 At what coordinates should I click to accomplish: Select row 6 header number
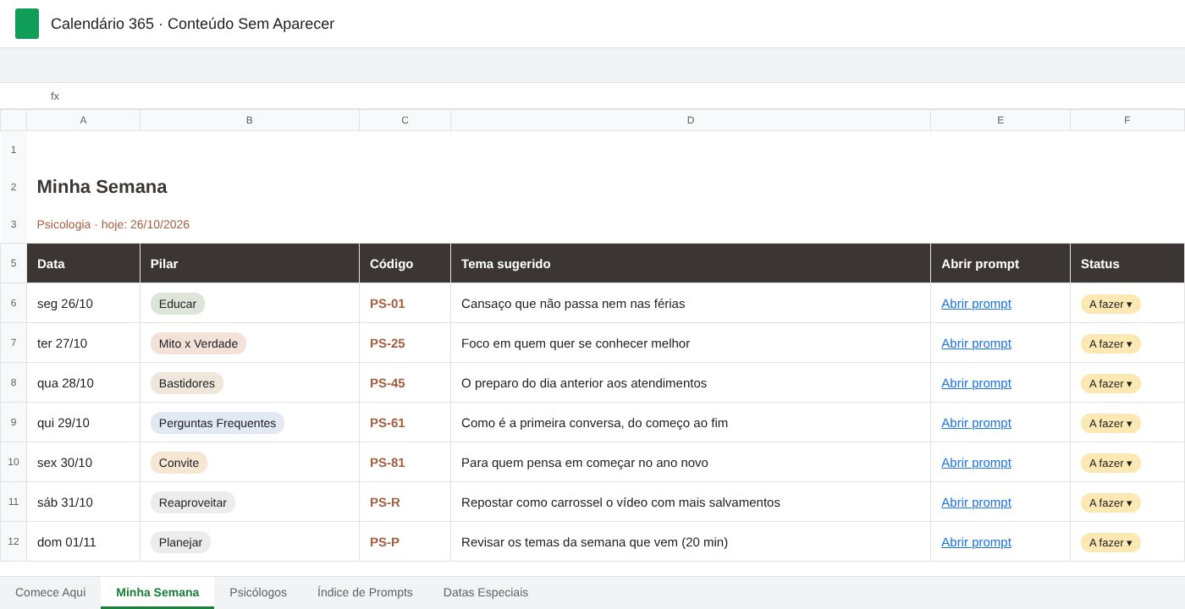(14, 303)
